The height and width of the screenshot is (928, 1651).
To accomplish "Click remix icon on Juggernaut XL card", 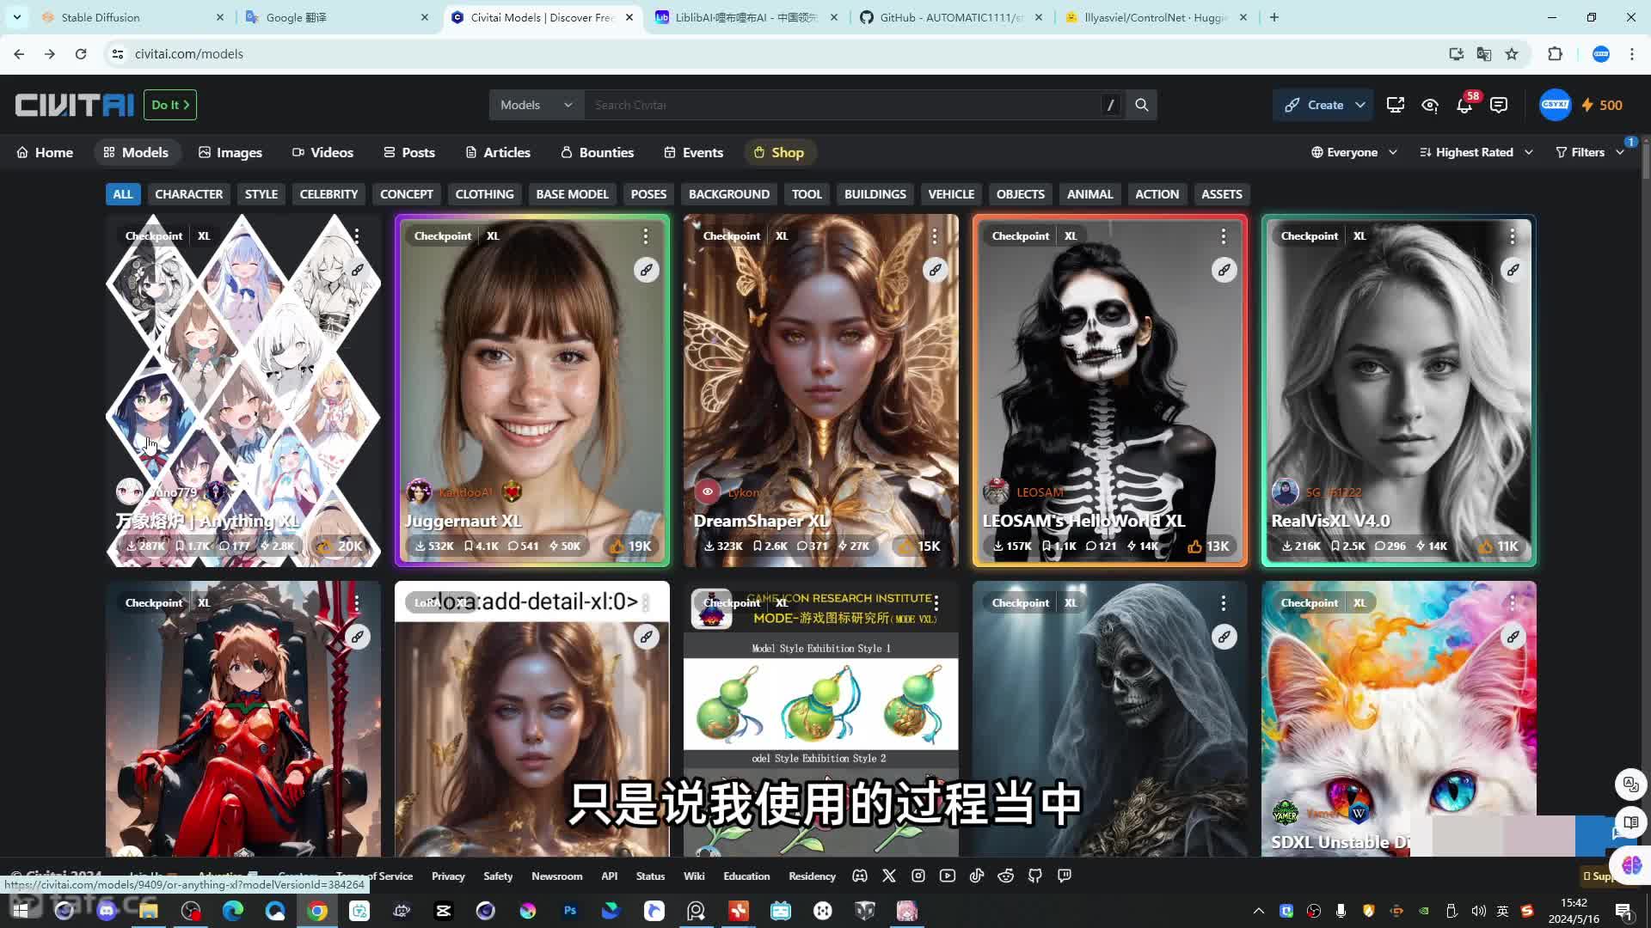I will pyautogui.click(x=646, y=270).
